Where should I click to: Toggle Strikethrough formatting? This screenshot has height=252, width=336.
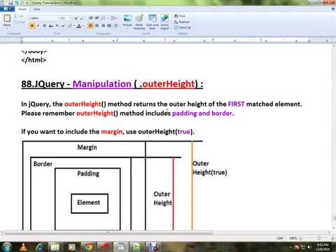pos(50,26)
